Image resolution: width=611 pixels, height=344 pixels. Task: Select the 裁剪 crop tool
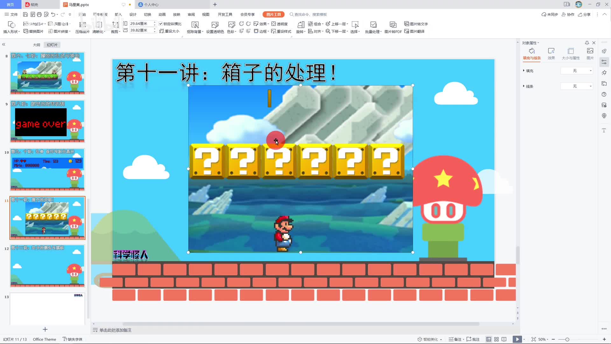(x=115, y=27)
